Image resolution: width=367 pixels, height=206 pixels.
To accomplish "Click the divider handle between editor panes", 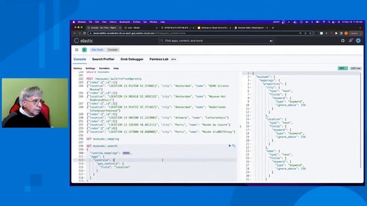I will 240,126.
